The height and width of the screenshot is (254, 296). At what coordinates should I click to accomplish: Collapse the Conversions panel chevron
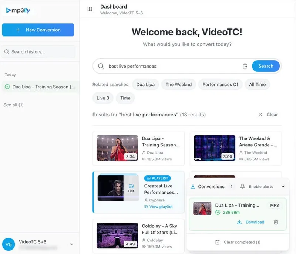283,186
